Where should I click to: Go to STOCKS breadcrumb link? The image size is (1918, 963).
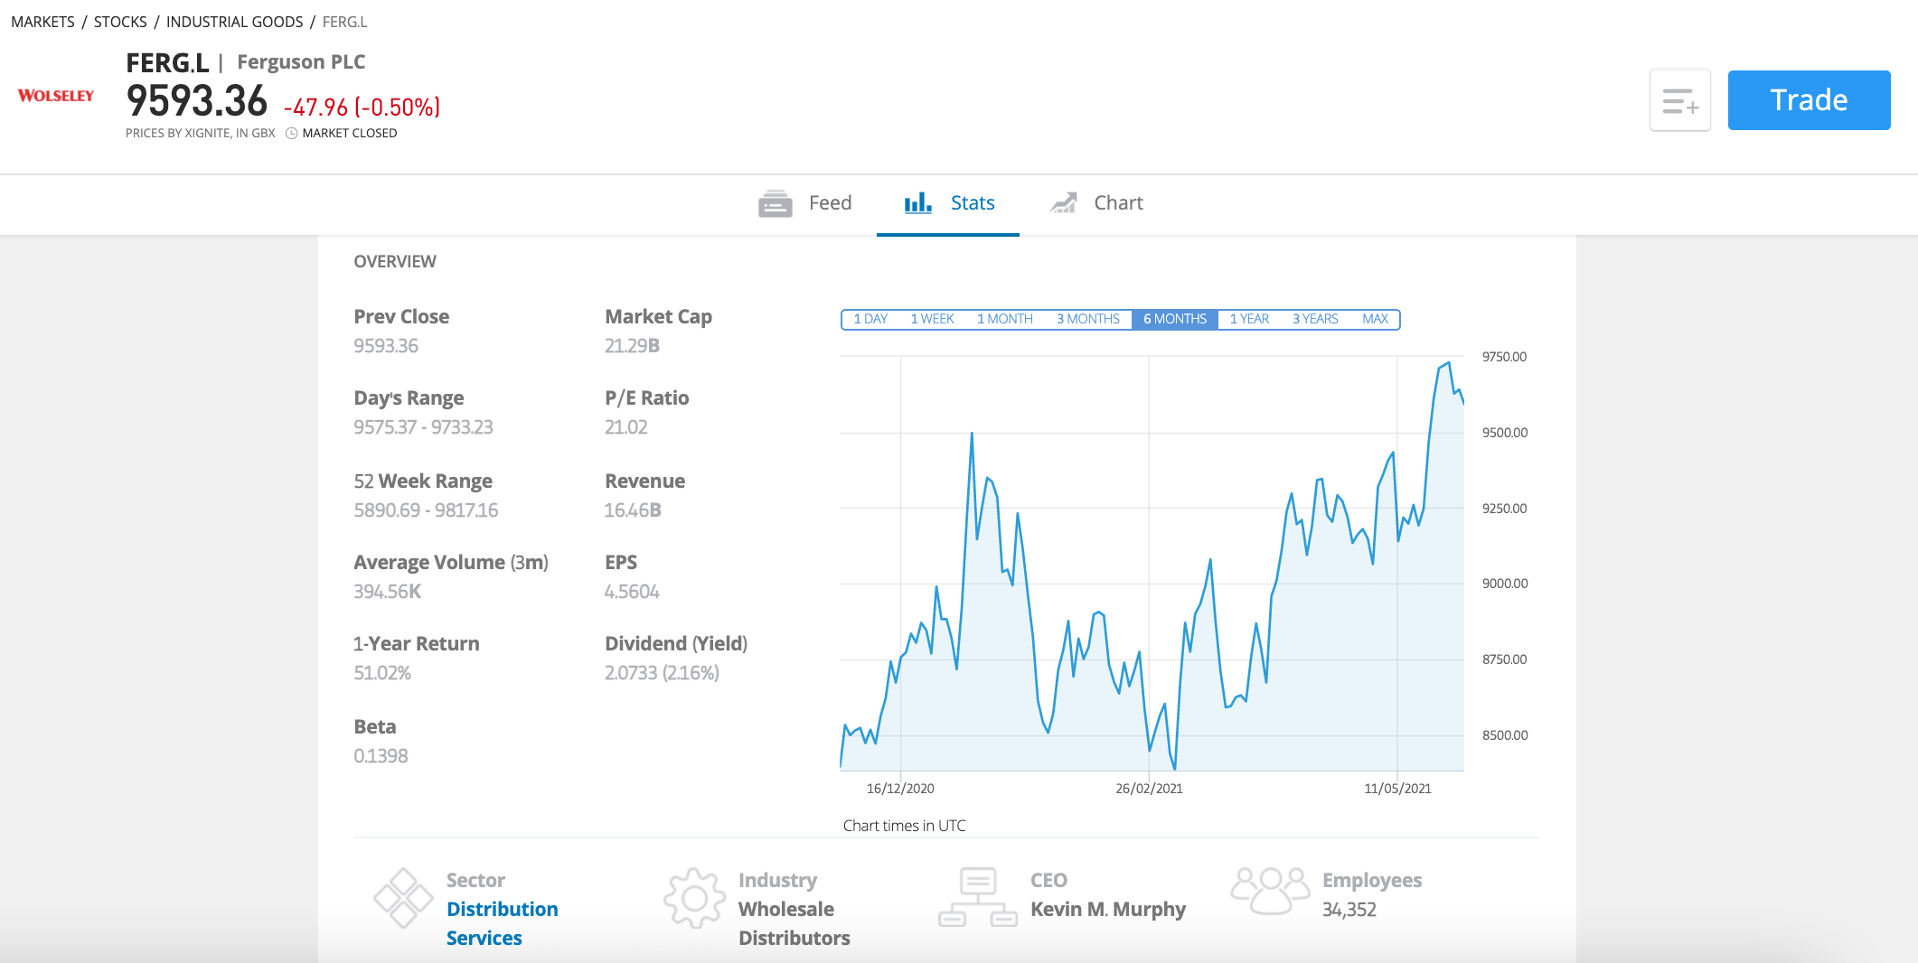[x=120, y=22]
